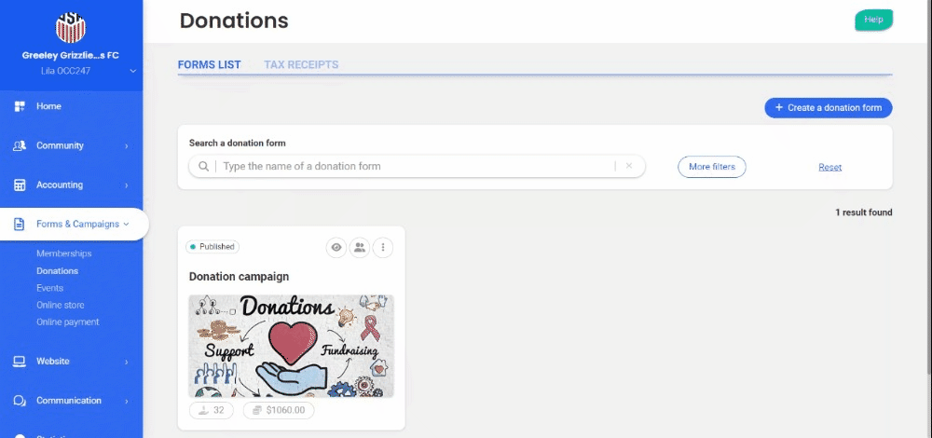
Task: Click the magnifier icon in search field
Action: pyautogui.click(x=203, y=167)
